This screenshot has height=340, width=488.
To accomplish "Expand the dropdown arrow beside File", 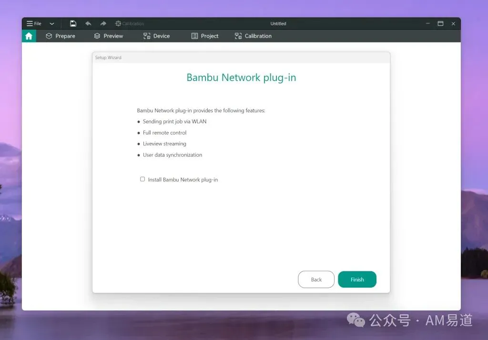I will tap(52, 24).
